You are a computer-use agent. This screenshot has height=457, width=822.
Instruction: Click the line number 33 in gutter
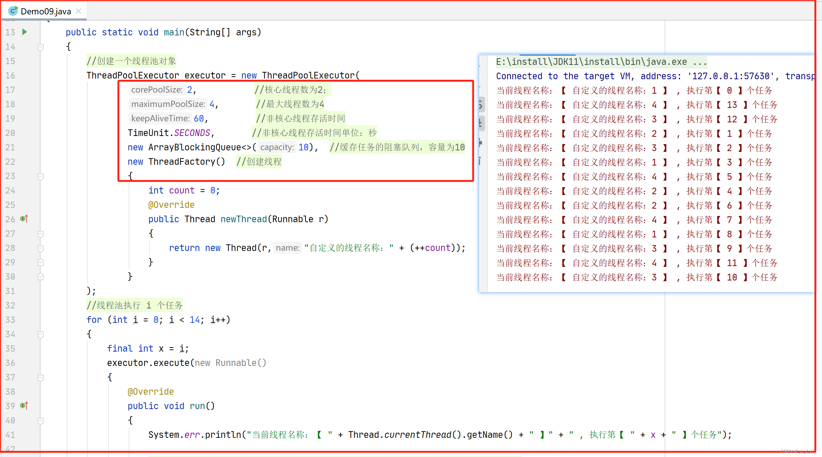coord(10,320)
